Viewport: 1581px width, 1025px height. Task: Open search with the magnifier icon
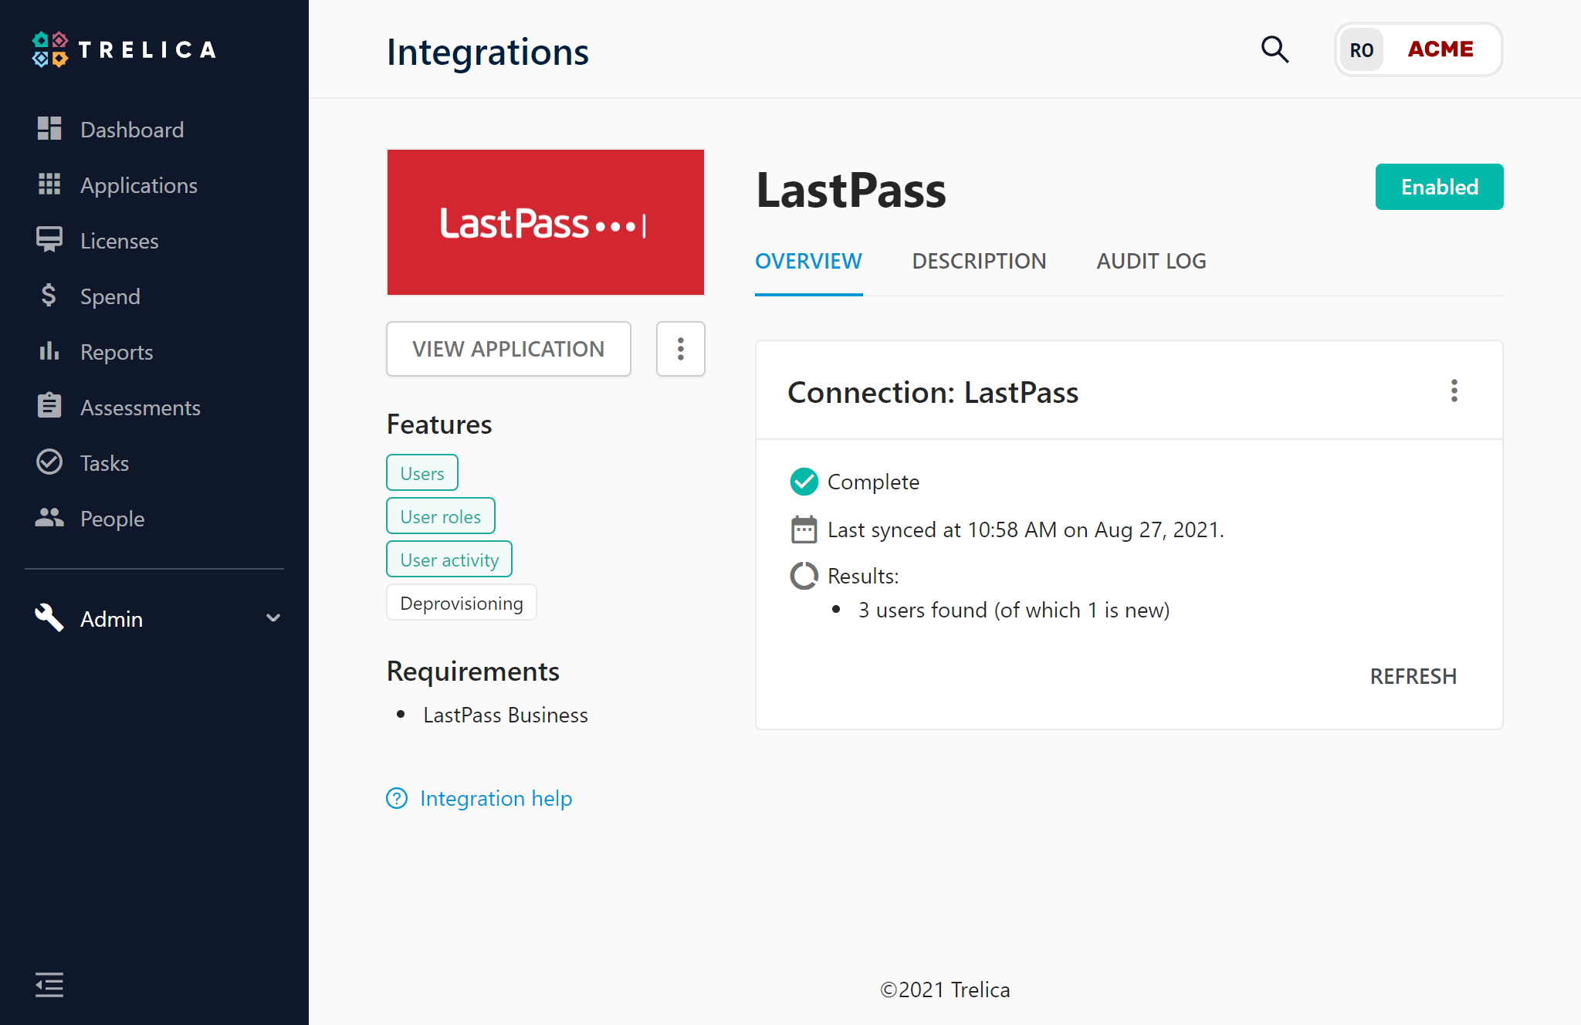click(x=1275, y=49)
